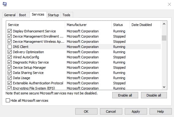Select the Data Usage service name

pos(21,78)
